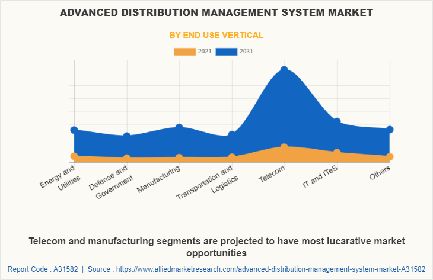Toggle the 2031 blue legend swatch
Screen dimensions: 433x280
(x=227, y=52)
